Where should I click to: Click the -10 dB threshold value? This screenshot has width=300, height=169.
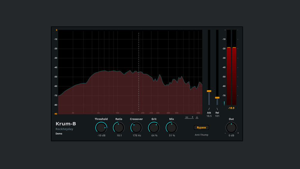(x=101, y=135)
